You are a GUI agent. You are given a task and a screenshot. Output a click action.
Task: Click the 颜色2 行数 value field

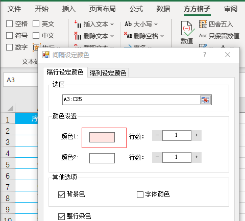pos(177,157)
